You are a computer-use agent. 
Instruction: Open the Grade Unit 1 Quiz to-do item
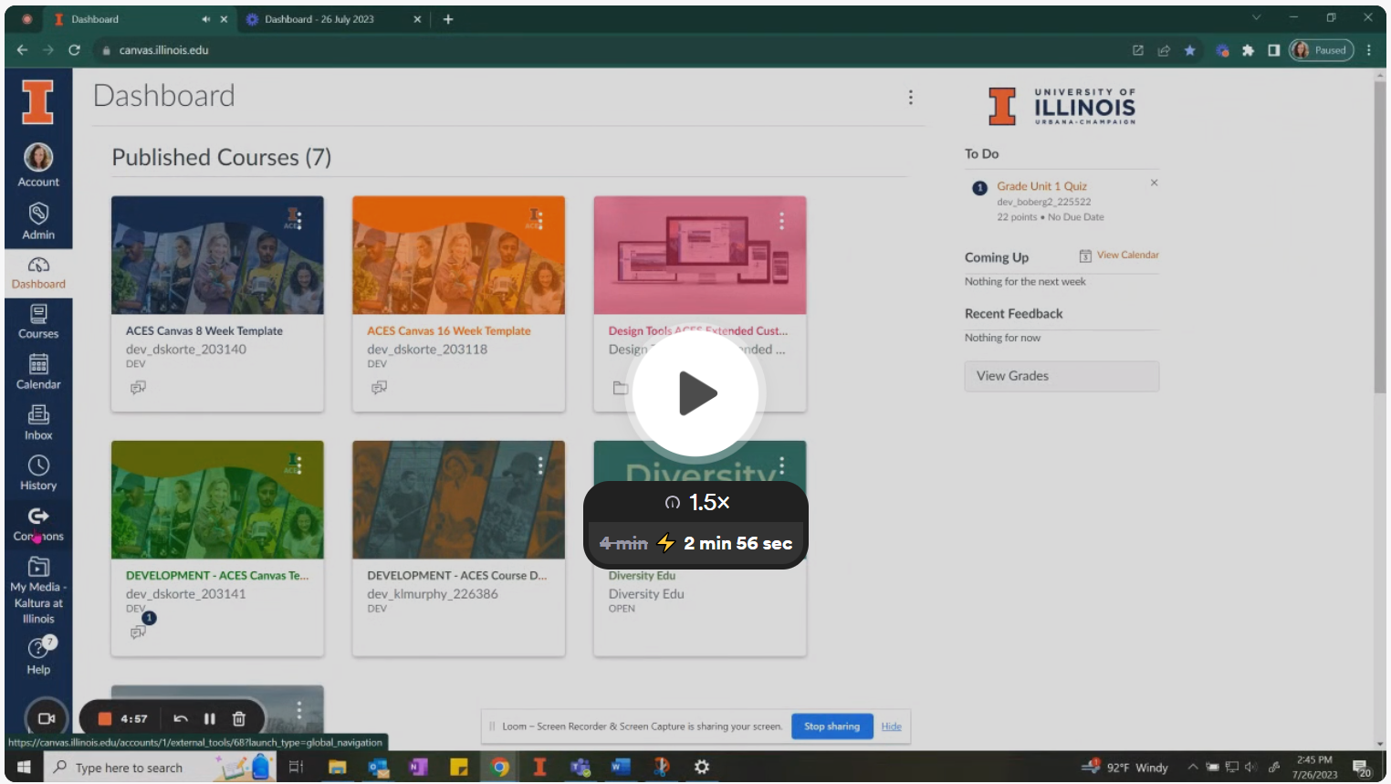(1041, 186)
